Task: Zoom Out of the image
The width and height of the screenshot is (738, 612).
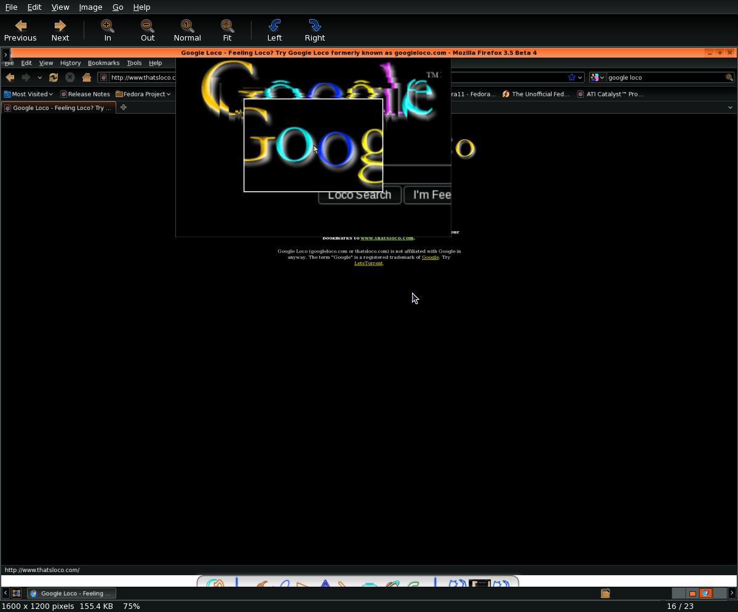Action: click(x=148, y=30)
